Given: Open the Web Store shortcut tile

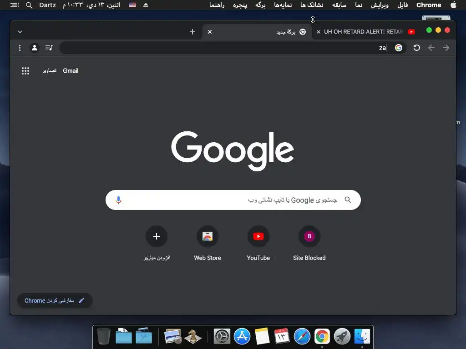Looking at the screenshot, I should click(208, 244).
